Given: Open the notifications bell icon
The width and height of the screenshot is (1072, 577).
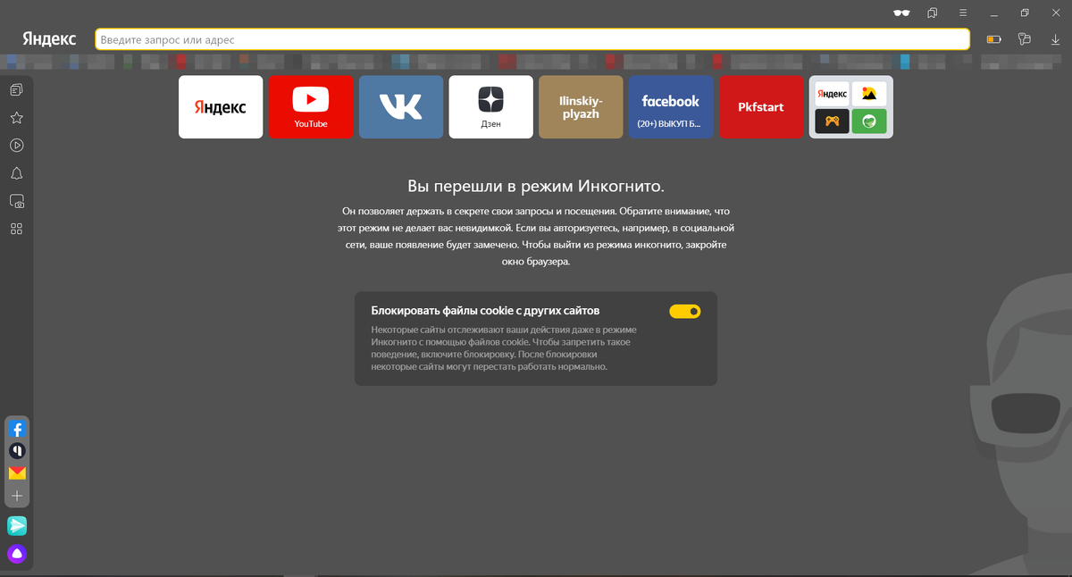Looking at the screenshot, I should tap(17, 172).
